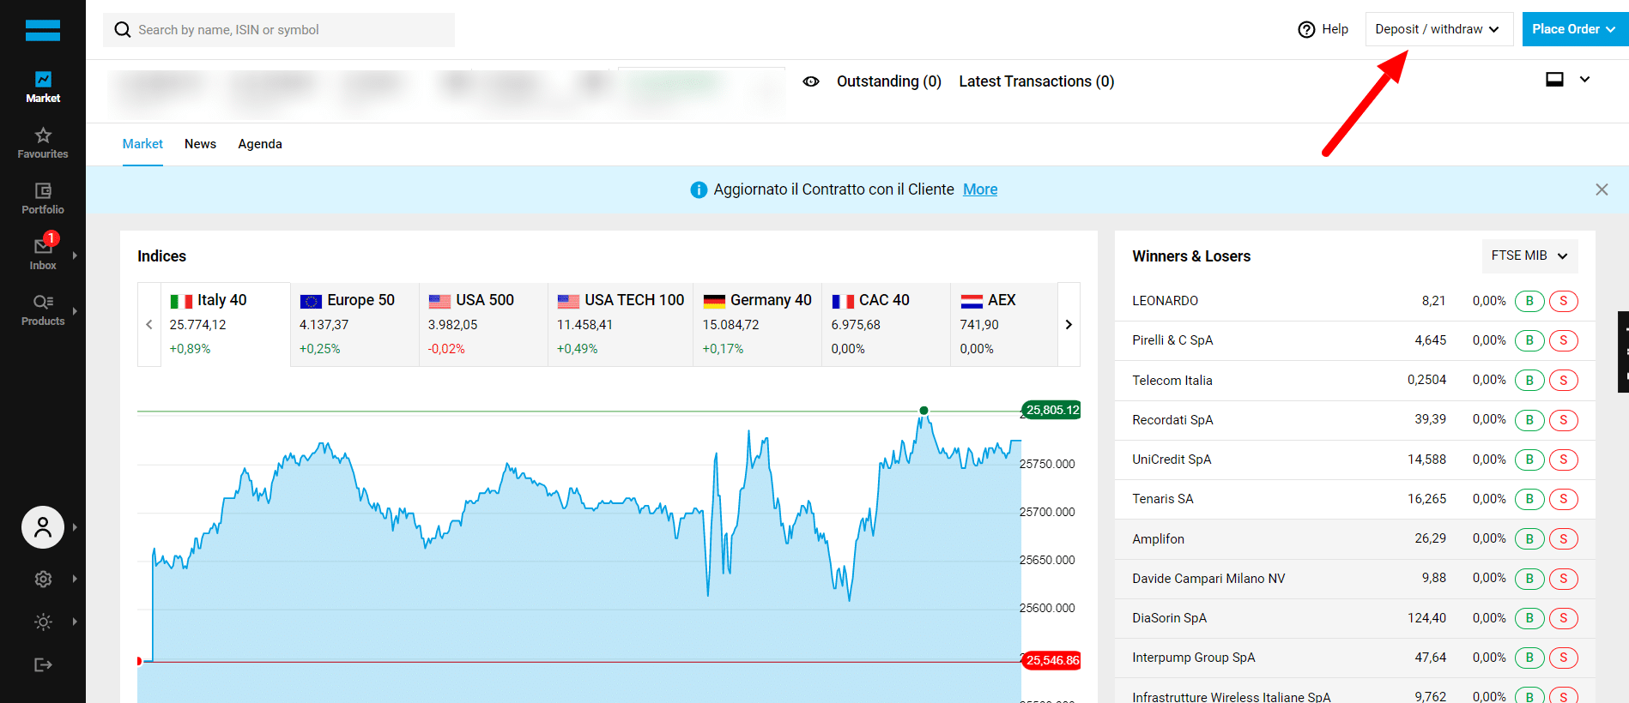
Task: Expand the Products submenu arrow
Action: [x=75, y=311]
